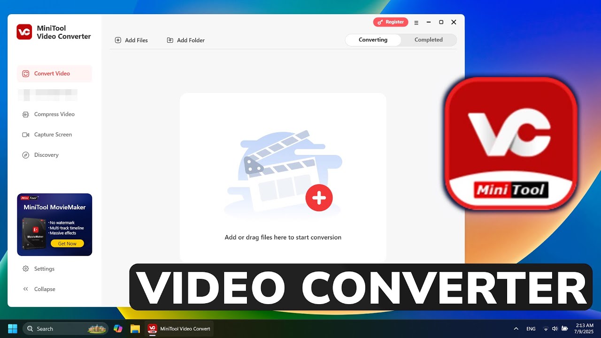This screenshot has width=601, height=338.
Task: Click the film clapperboard drop-area illustration
Action: point(283,172)
